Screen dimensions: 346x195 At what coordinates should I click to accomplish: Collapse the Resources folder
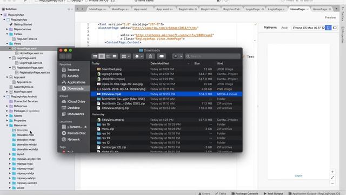[x=7, y=125]
